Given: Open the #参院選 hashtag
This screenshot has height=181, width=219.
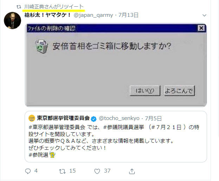Looking at the screenshot, I should 38,155.
